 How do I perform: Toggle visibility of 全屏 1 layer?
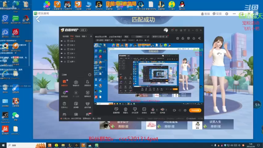[x=61, y=62]
